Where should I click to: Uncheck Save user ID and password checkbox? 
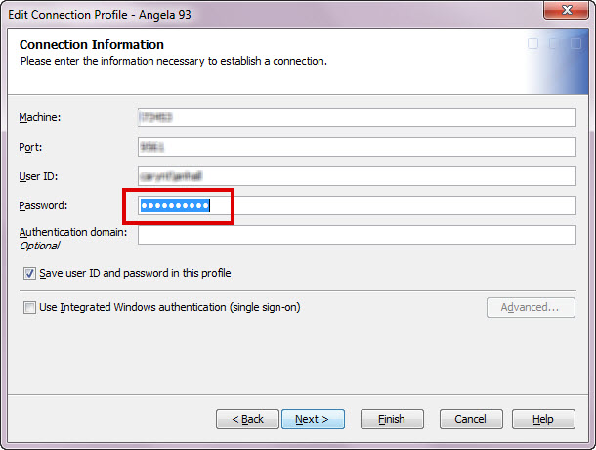[29, 273]
